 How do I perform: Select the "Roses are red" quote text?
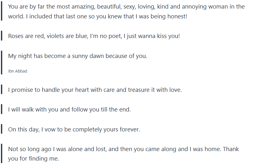[94, 36]
